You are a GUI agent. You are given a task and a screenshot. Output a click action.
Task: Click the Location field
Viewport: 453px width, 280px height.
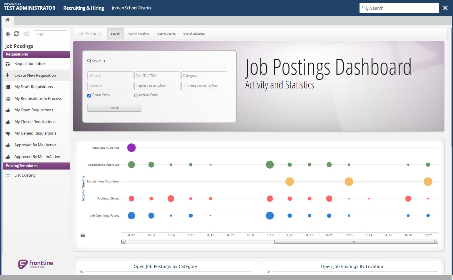[110, 86]
